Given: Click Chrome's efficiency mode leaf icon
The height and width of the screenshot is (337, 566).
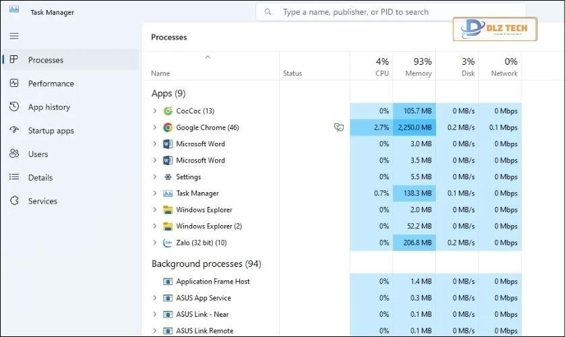Looking at the screenshot, I should pos(338,127).
